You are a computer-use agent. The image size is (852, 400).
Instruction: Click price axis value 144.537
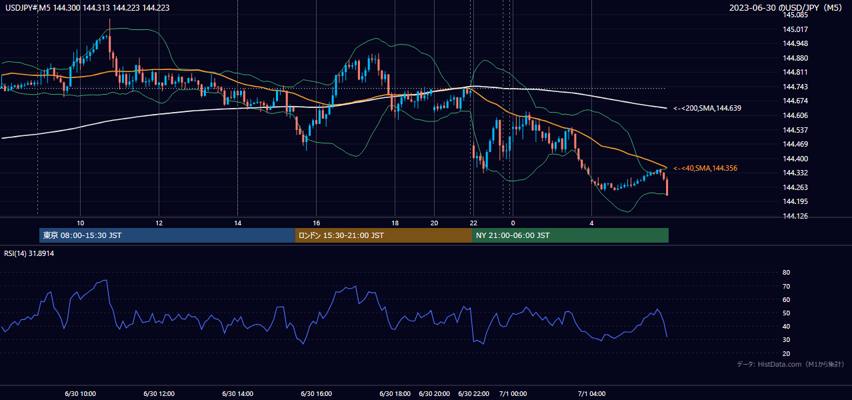point(795,130)
